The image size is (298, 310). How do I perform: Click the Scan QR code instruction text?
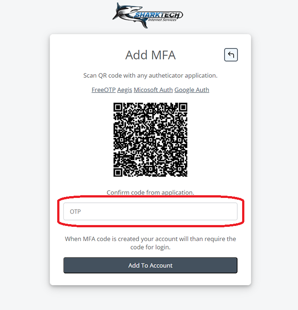coord(150,76)
